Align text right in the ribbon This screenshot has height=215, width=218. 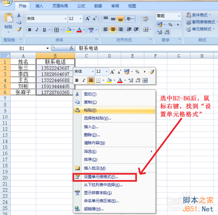click(x=120, y=30)
